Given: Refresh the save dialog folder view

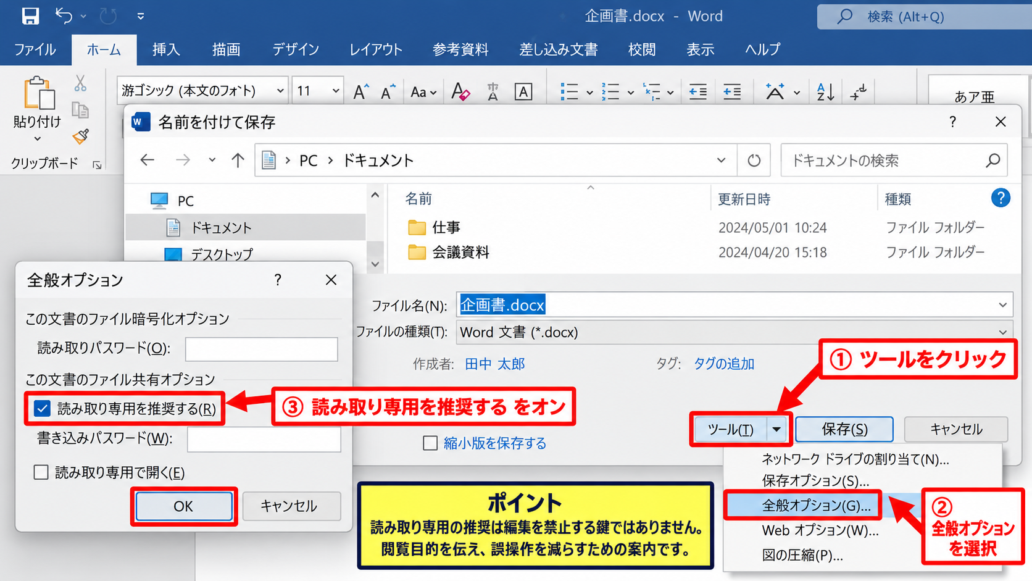Looking at the screenshot, I should tap(754, 161).
